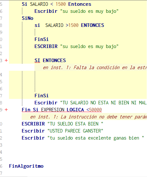
Task: Click the red plus marker beside Fin Si EXPRESION
Action: point(6,109)
